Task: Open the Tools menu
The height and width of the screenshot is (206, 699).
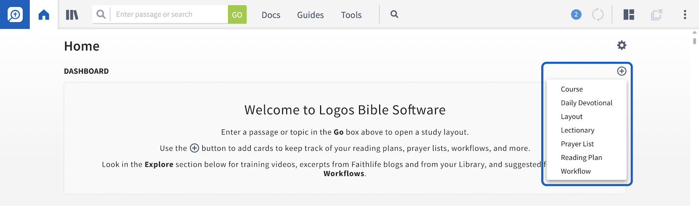Action: pyautogui.click(x=351, y=15)
